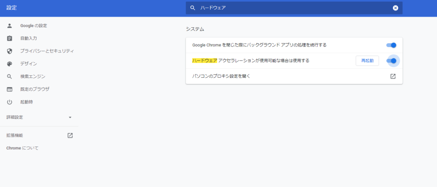Click the magnifier icon beside 検索エンジン

[9, 77]
